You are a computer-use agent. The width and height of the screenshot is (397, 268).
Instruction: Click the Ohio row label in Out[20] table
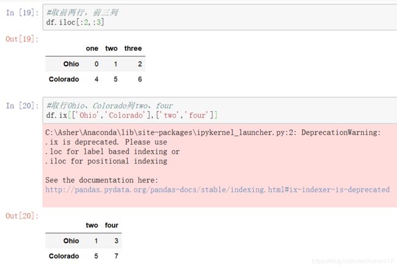click(71, 241)
